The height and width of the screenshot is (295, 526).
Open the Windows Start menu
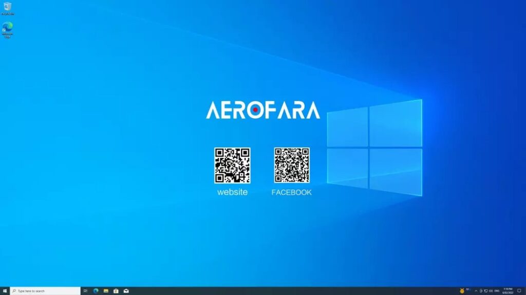coord(5,291)
